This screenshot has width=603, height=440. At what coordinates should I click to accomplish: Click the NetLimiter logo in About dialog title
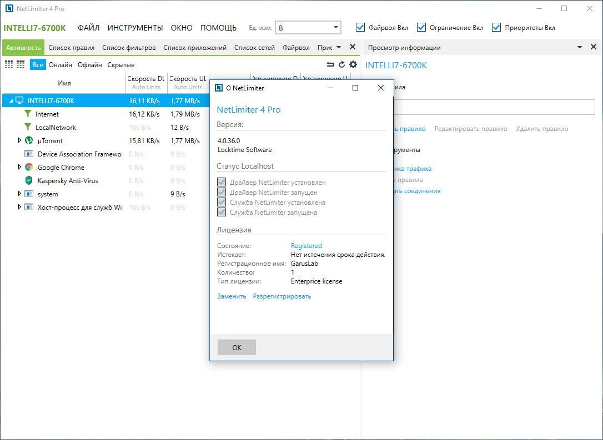219,88
